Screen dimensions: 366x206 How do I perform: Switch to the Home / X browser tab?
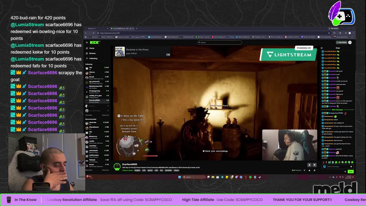point(97,28)
